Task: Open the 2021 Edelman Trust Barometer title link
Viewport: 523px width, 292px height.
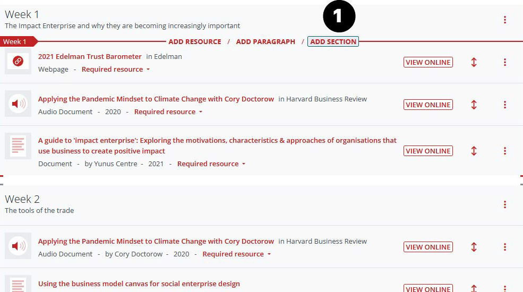Action: click(90, 56)
